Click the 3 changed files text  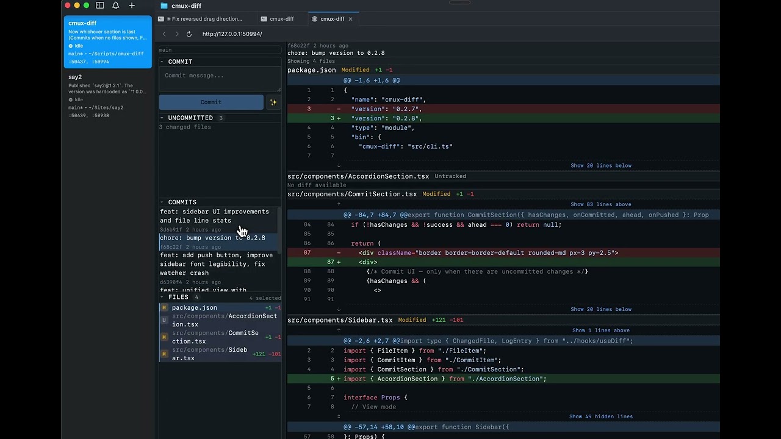point(185,127)
